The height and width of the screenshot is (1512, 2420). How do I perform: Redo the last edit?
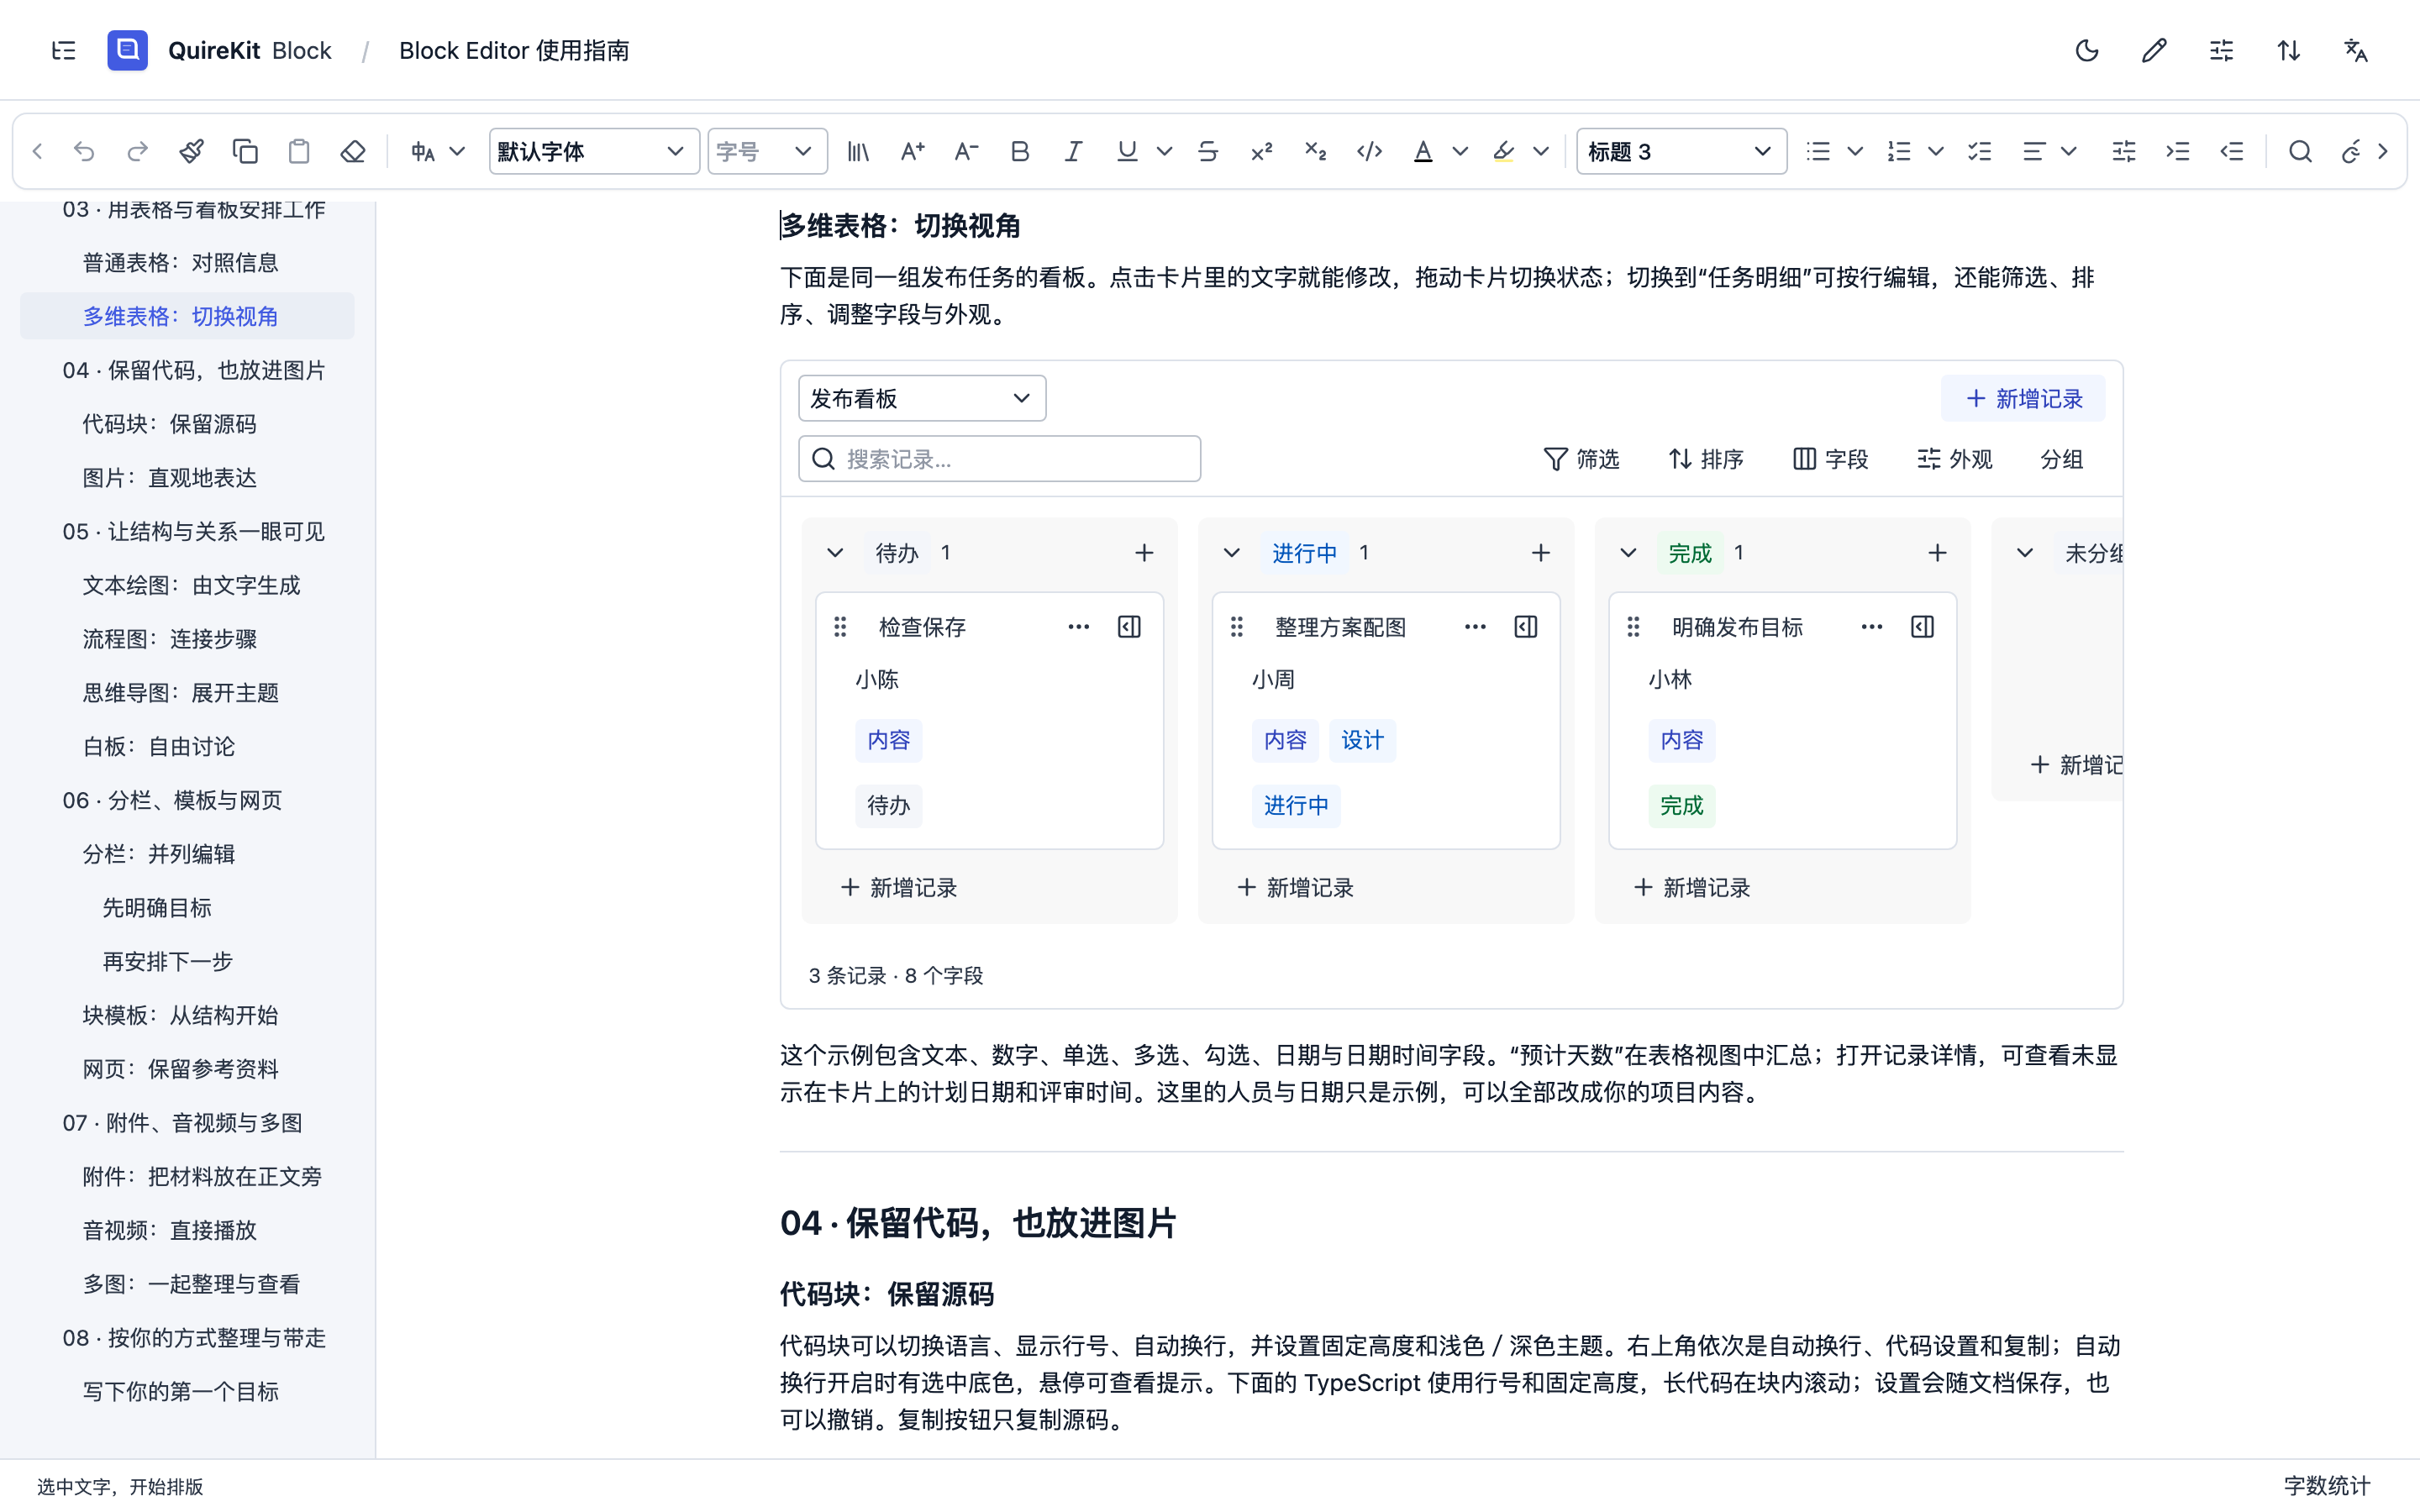click(138, 151)
